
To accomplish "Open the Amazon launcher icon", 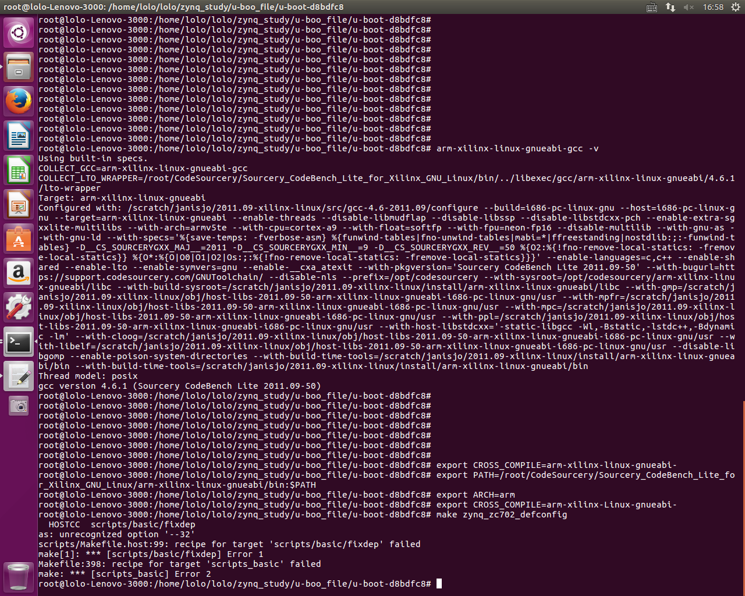I will [19, 272].
